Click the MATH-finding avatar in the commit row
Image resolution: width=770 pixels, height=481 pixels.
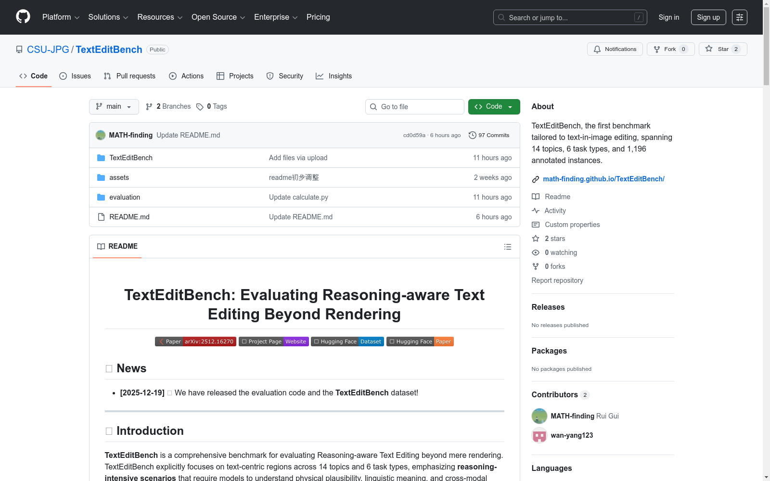click(101, 135)
